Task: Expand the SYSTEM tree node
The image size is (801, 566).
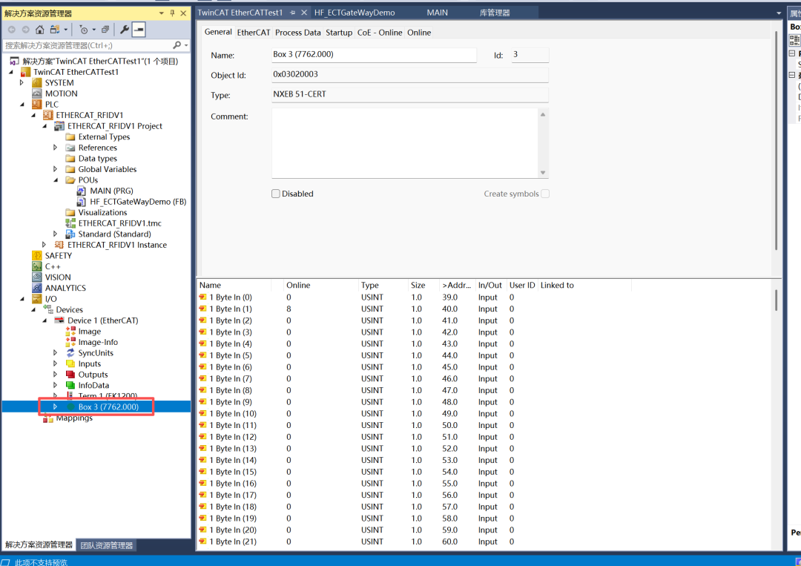Action: point(22,83)
